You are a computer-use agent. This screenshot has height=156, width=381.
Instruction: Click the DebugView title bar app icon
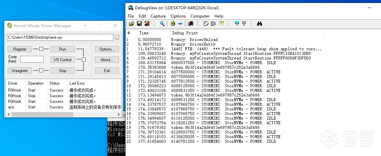(131, 8)
